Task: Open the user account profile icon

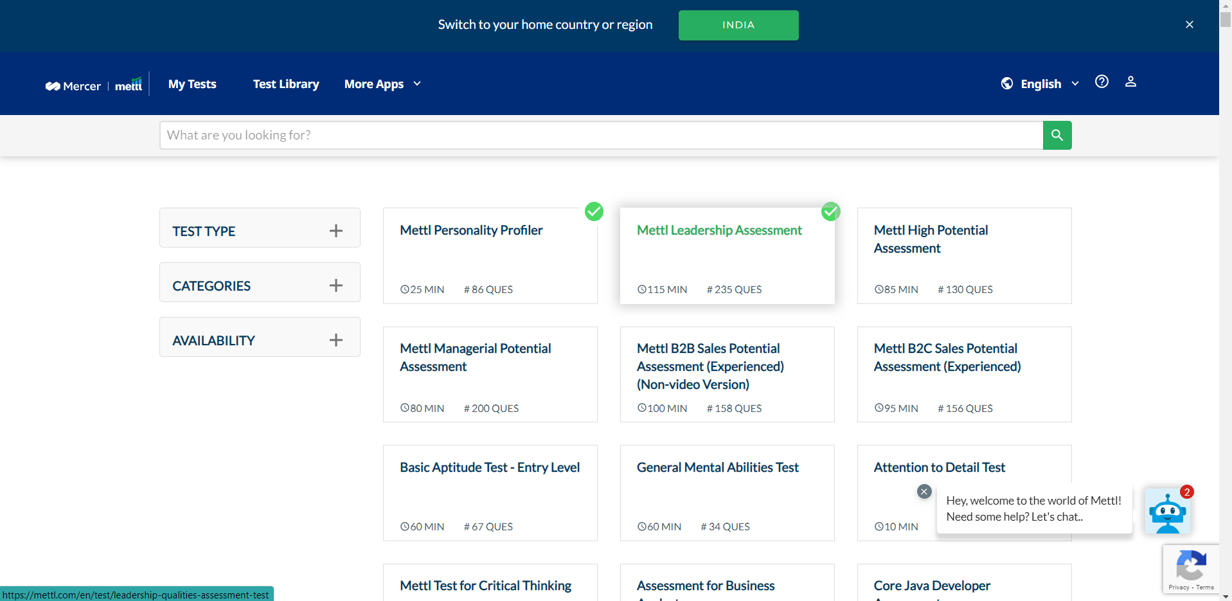Action: (x=1130, y=82)
